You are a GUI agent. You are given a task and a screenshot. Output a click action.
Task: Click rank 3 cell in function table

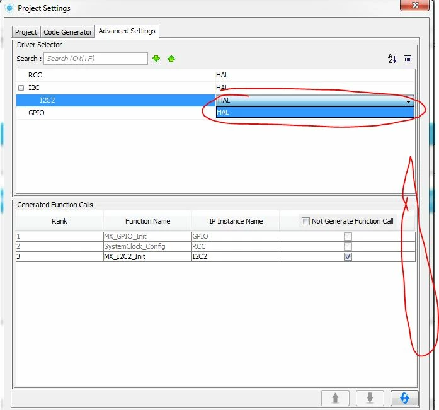click(59, 256)
